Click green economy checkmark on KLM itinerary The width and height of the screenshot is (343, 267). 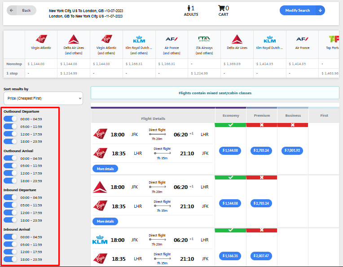pyautogui.click(x=231, y=230)
